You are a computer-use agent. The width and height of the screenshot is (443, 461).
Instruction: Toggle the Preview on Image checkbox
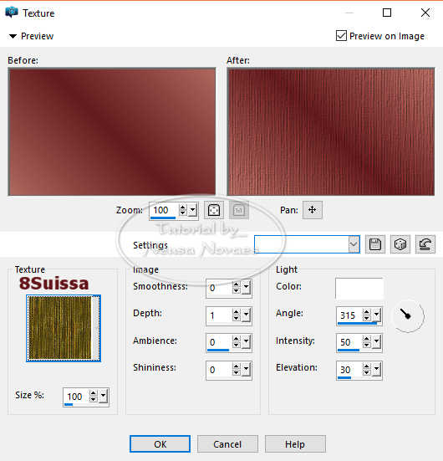(x=341, y=36)
